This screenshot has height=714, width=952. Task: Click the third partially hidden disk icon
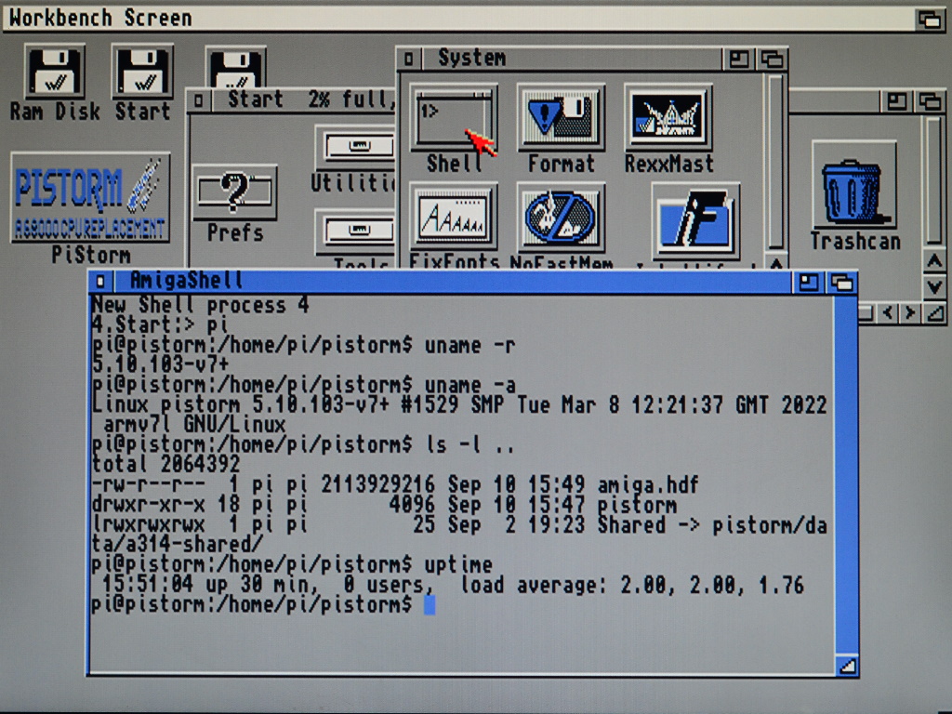coord(235,67)
